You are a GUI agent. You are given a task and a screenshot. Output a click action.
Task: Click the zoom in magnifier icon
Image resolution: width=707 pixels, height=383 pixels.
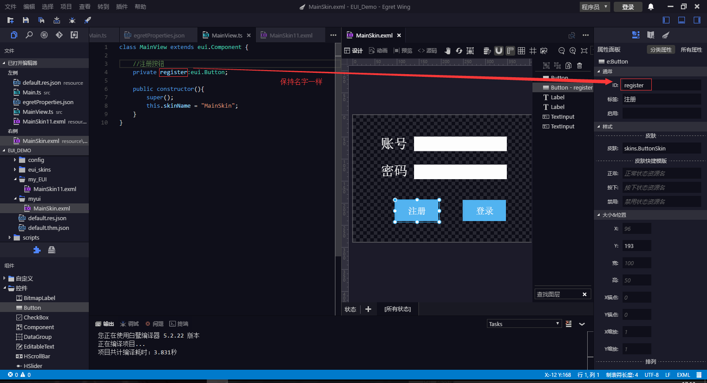[573, 51]
